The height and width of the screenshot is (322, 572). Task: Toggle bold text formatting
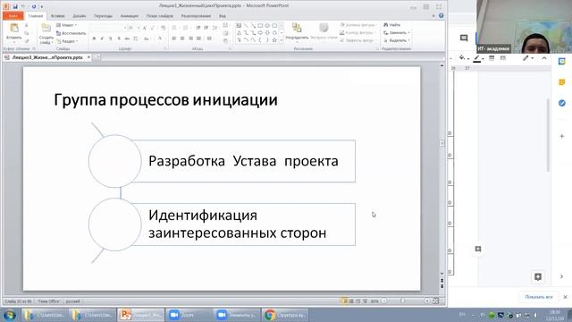click(94, 38)
